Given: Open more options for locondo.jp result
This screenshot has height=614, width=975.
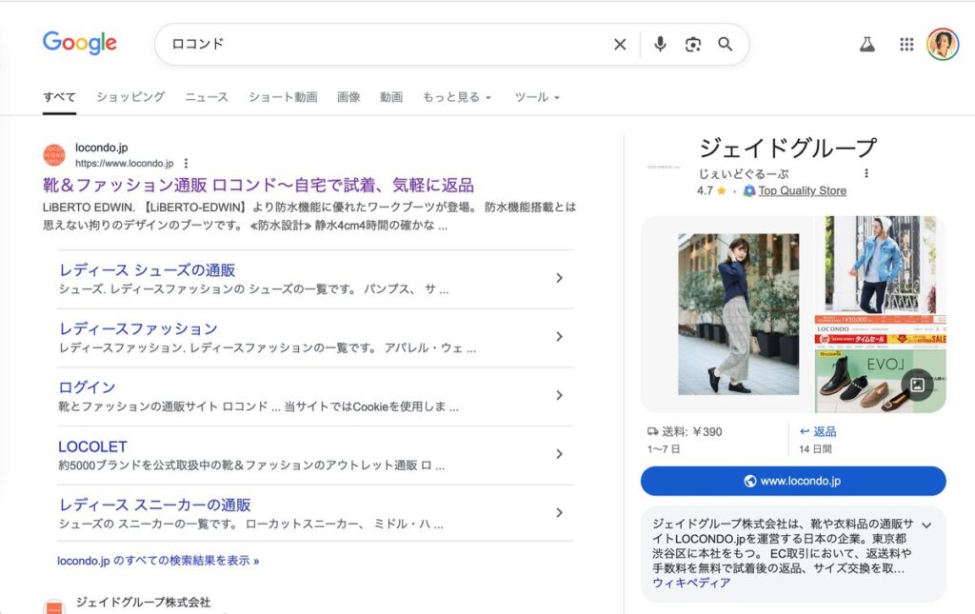Looking at the screenshot, I should 187,163.
